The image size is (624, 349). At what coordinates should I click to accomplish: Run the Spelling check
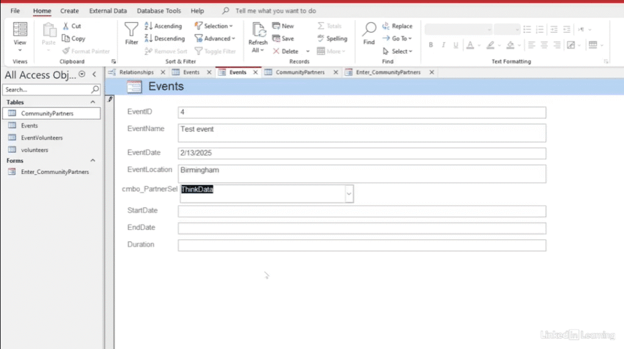(332, 38)
